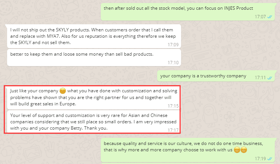Click the double-check ticks on the 17:11 message

pyautogui.click(x=270, y=78)
